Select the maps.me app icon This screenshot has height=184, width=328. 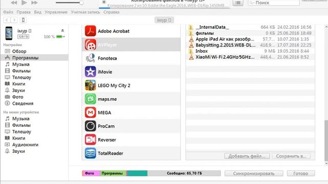(x=90, y=99)
